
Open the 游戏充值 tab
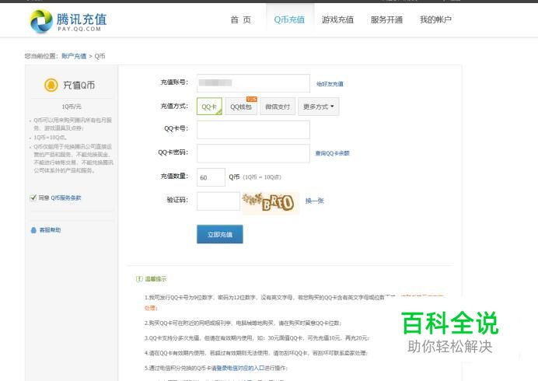337,20
